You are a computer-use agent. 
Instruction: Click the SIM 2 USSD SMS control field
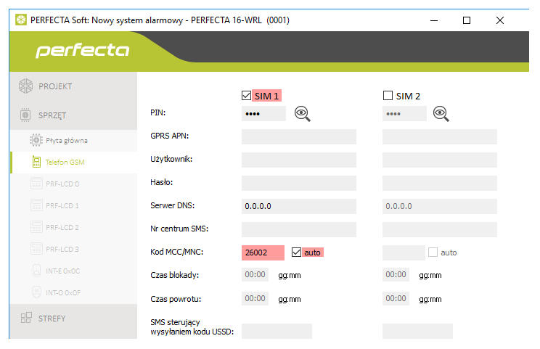417,331
